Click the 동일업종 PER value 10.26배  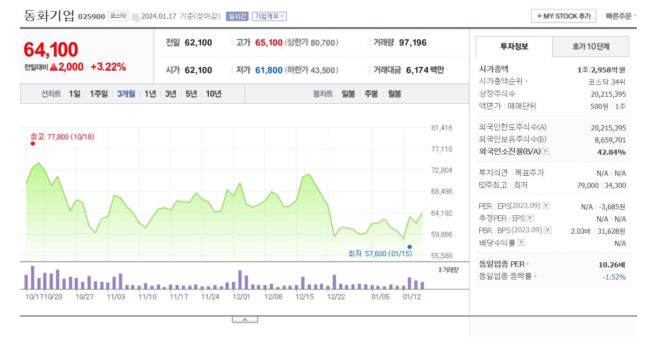[x=611, y=265]
